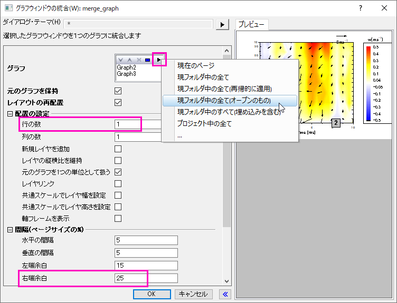Enable 共通スケールでレイヤ幅を設定 checkbox
The width and height of the screenshot is (397, 303).
point(118,196)
